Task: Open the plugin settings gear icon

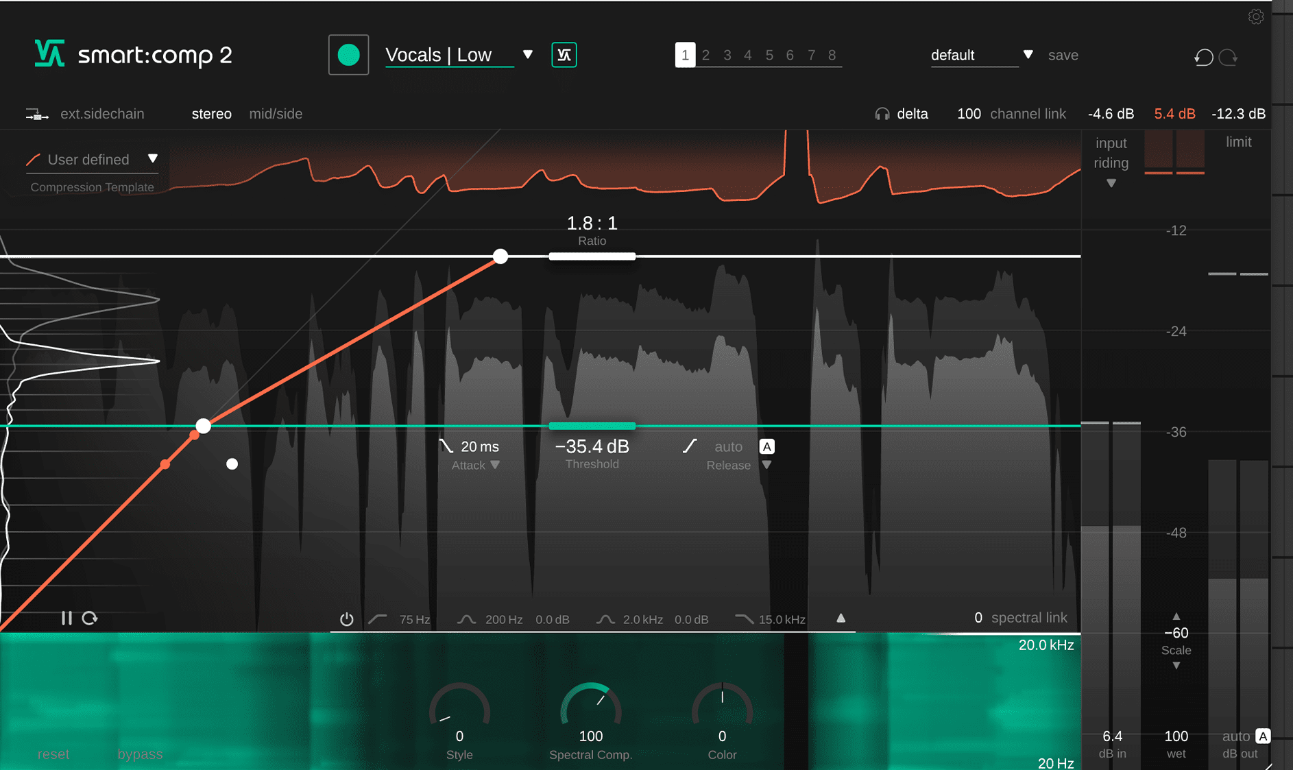Action: (x=1257, y=16)
